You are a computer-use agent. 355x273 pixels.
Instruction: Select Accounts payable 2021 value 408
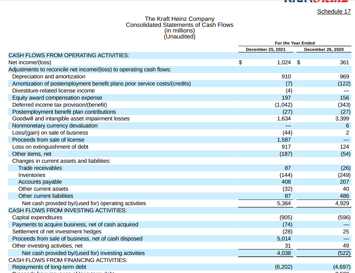pos(286,182)
